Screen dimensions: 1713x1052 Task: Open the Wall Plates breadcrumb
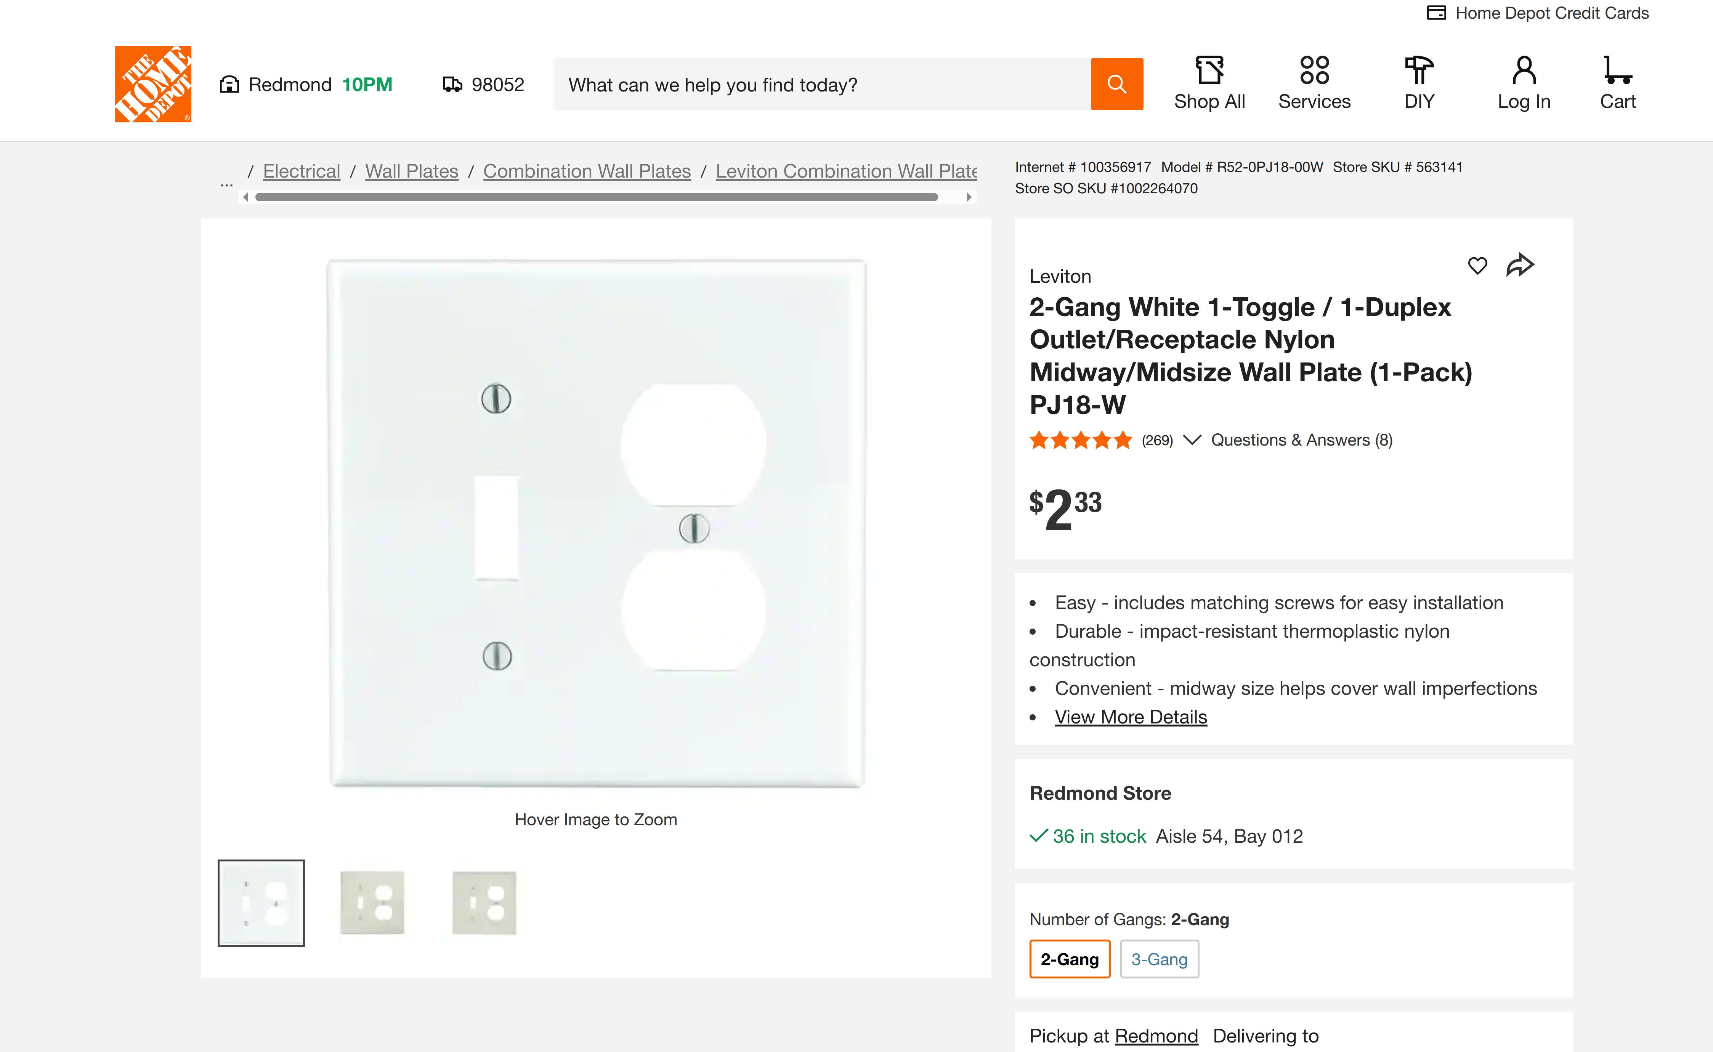pos(411,171)
